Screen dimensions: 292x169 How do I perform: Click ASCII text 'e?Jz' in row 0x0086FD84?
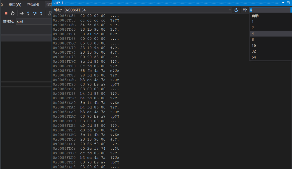point(115,71)
